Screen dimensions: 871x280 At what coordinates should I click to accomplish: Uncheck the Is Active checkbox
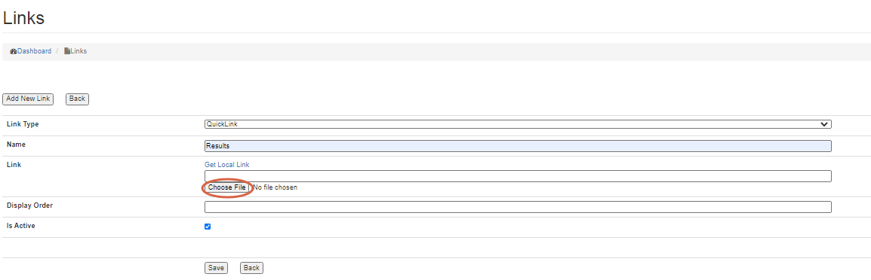point(208,227)
